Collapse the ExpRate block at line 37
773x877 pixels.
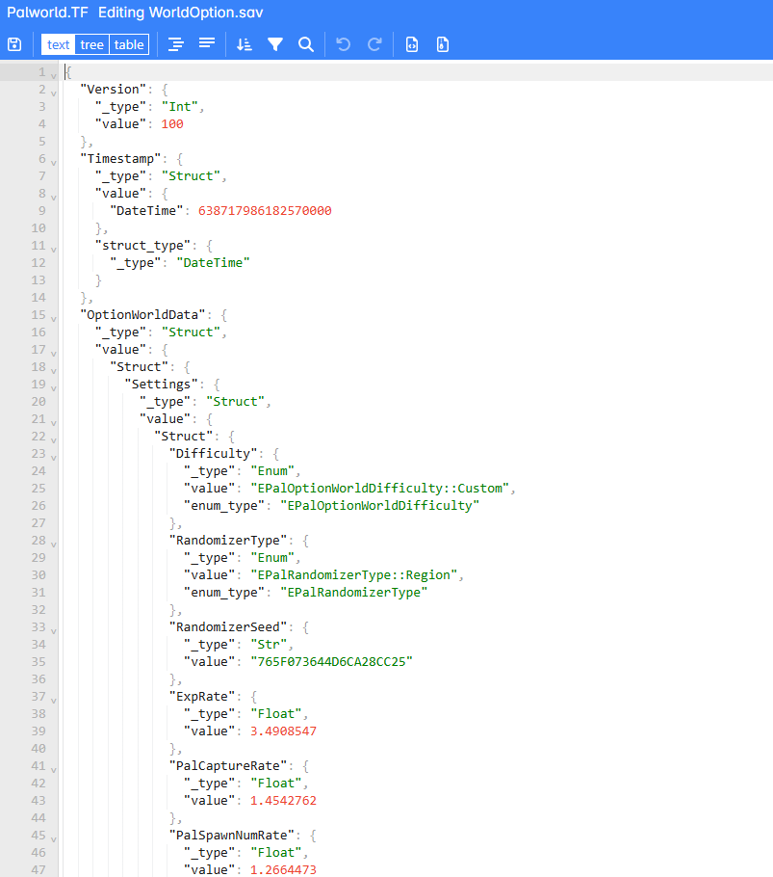54,700
